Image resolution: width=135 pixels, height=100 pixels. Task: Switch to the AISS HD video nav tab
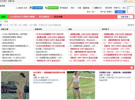click(x=22, y=17)
